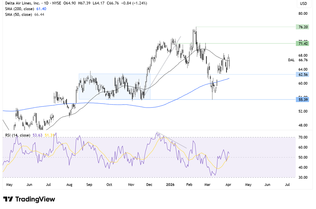316x209 pixels.
Task: Click the 71.42 green price label
Action: coord(302,44)
